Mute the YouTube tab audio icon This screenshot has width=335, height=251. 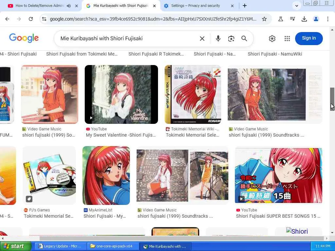(69, 6)
